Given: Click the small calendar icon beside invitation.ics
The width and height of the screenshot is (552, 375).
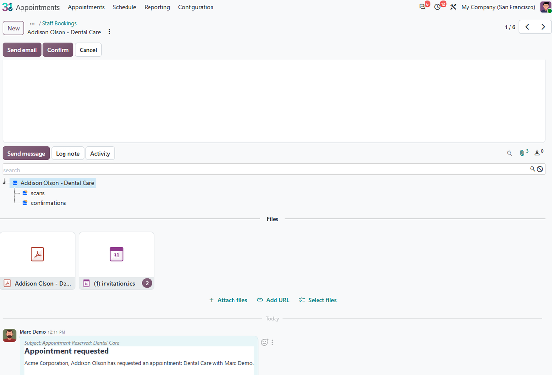Looking at the screenshot, I should click(86, 283).
